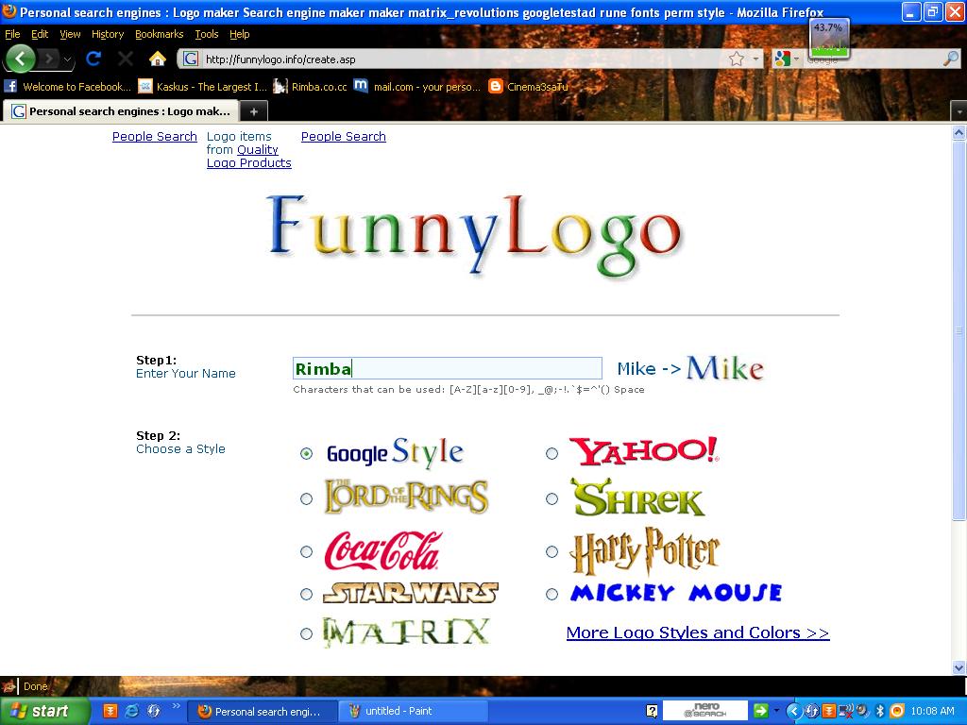The height and width of the screenshot is (725, 967).
Task: Show hidden tray icons arrow
Action: tap(794, 711)
